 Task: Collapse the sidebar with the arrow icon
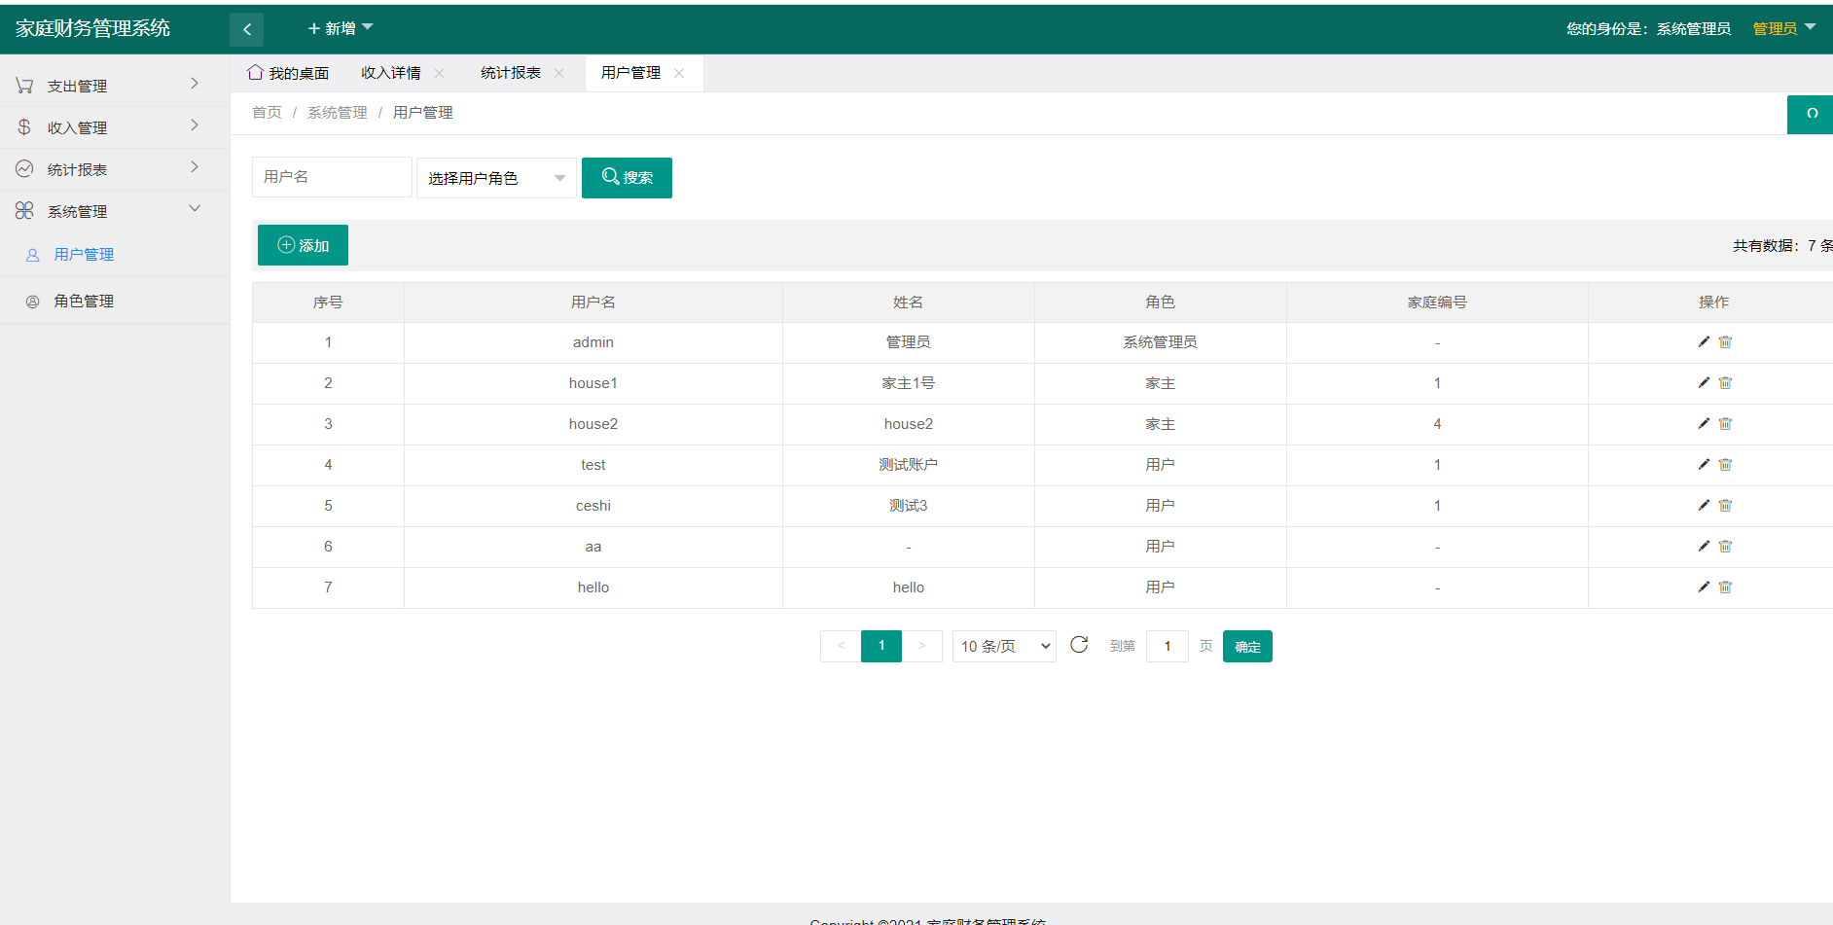[x=246, y=29]
